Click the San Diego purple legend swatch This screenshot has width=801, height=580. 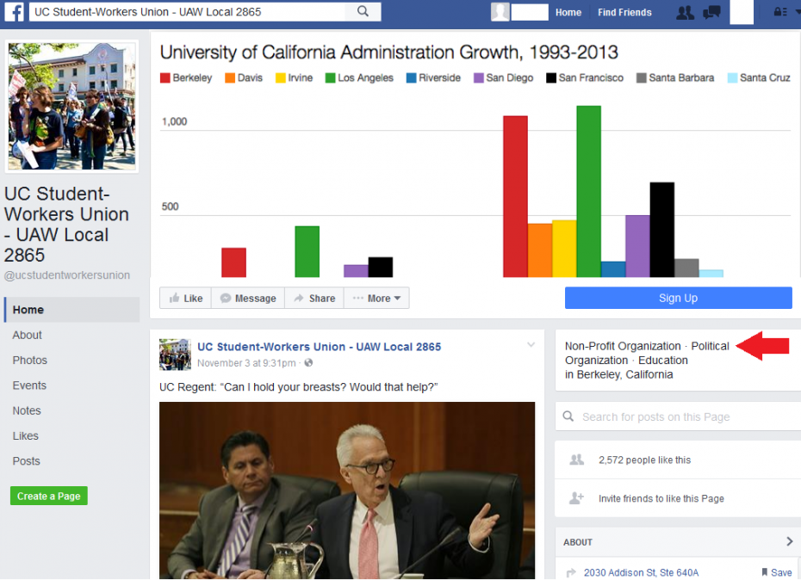[479, 77]
